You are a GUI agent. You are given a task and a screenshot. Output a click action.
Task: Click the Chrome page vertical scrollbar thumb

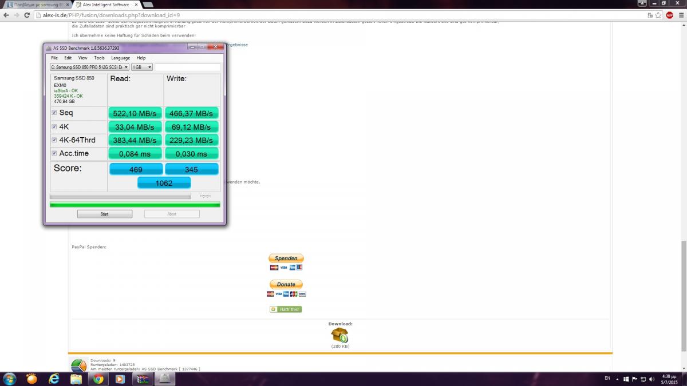[x=684, y=295]
